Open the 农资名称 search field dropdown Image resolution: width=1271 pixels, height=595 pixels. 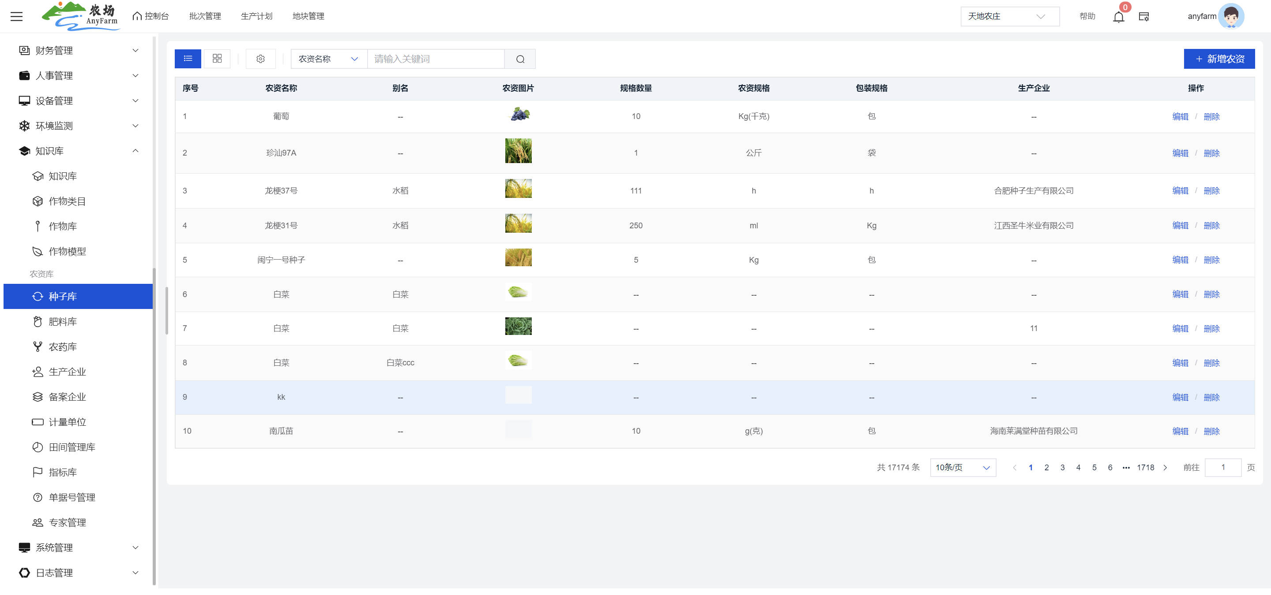click(x=329, y=59)
